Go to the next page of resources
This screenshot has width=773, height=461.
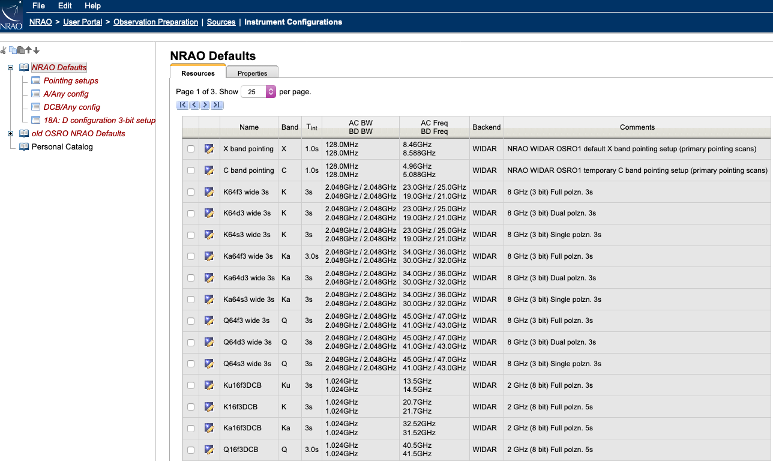[x=205, y=105]
